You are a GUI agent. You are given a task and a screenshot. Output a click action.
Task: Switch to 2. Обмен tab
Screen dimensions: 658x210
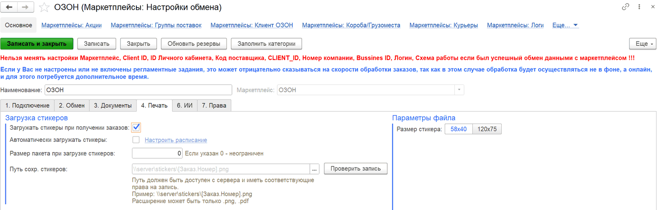(x=72, y=105)
